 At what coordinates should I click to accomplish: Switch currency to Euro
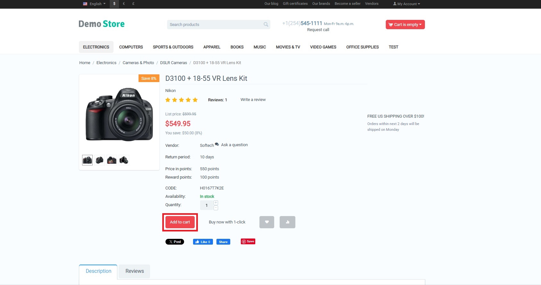click(x=124, y=4)
